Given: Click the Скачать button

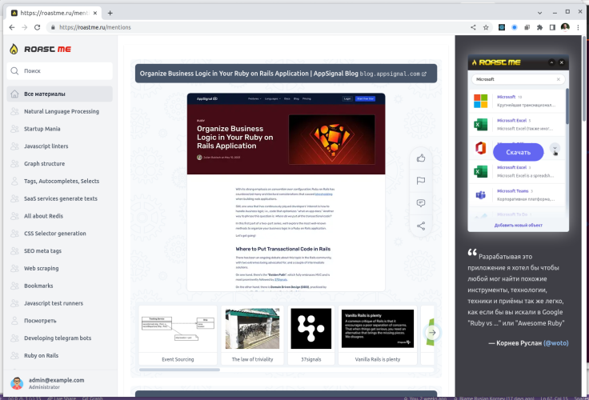Looking at the screenshot, I should 518,152.
